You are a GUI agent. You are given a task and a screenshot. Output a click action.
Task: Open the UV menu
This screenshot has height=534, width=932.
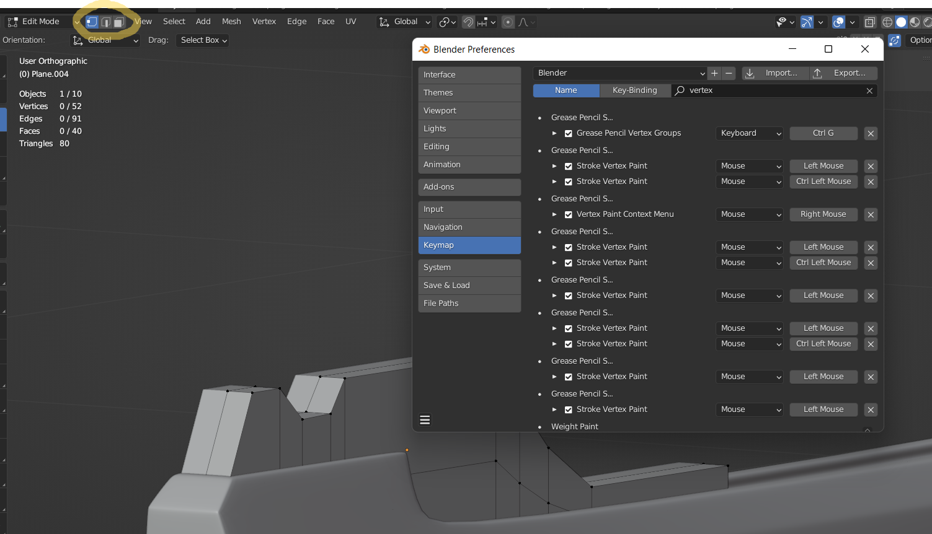tap(351, 22)
